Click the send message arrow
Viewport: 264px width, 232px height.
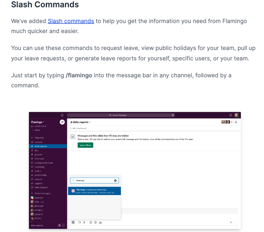pyautogui.click(x=231, y=222)
